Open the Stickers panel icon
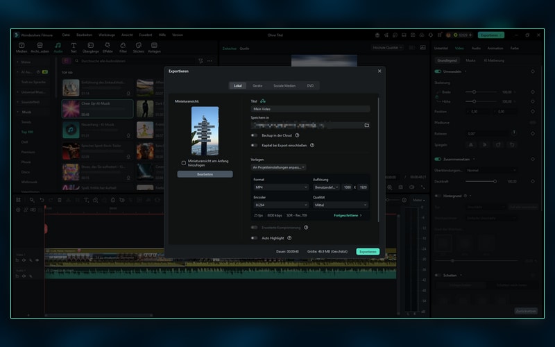The height and width of the screenshot is (347, 555). [x=138, y=45]
